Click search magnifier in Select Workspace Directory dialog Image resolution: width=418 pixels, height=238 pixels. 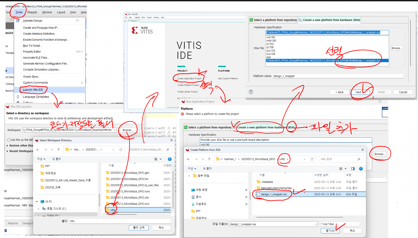(x=168, y=150)
